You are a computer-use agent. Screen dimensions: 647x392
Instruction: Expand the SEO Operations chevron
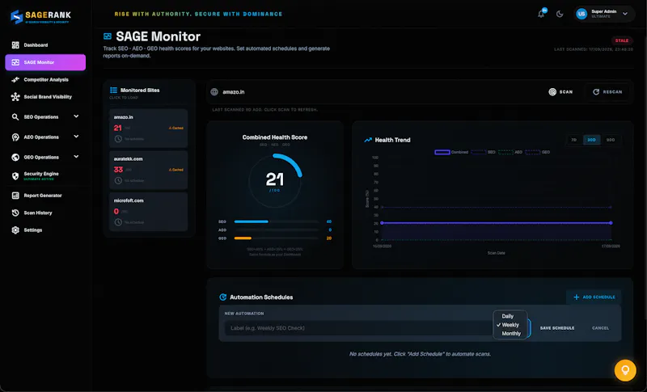coord(76,116)
